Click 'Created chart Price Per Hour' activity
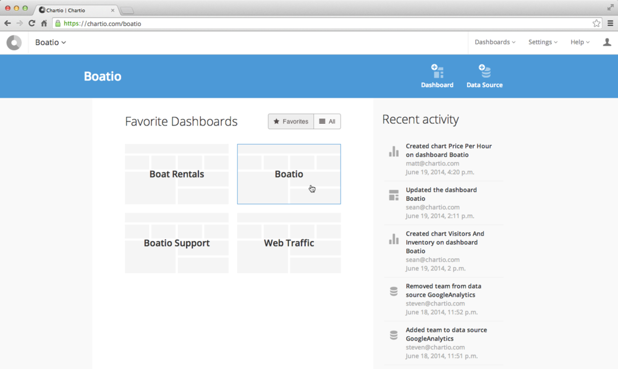 [449, 150]
